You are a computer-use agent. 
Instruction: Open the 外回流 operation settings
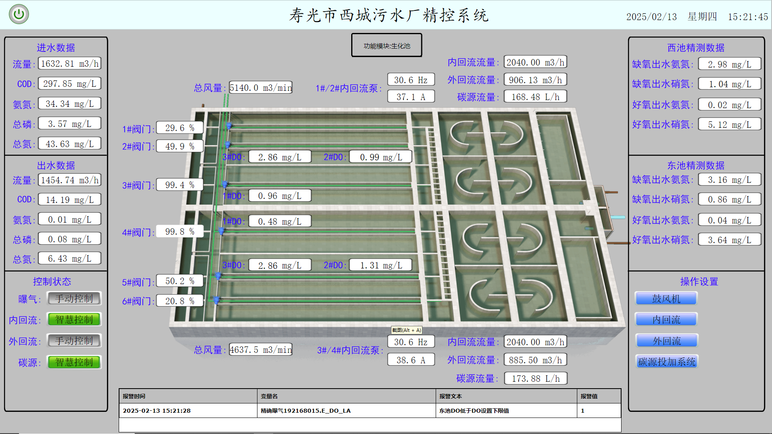666,340
